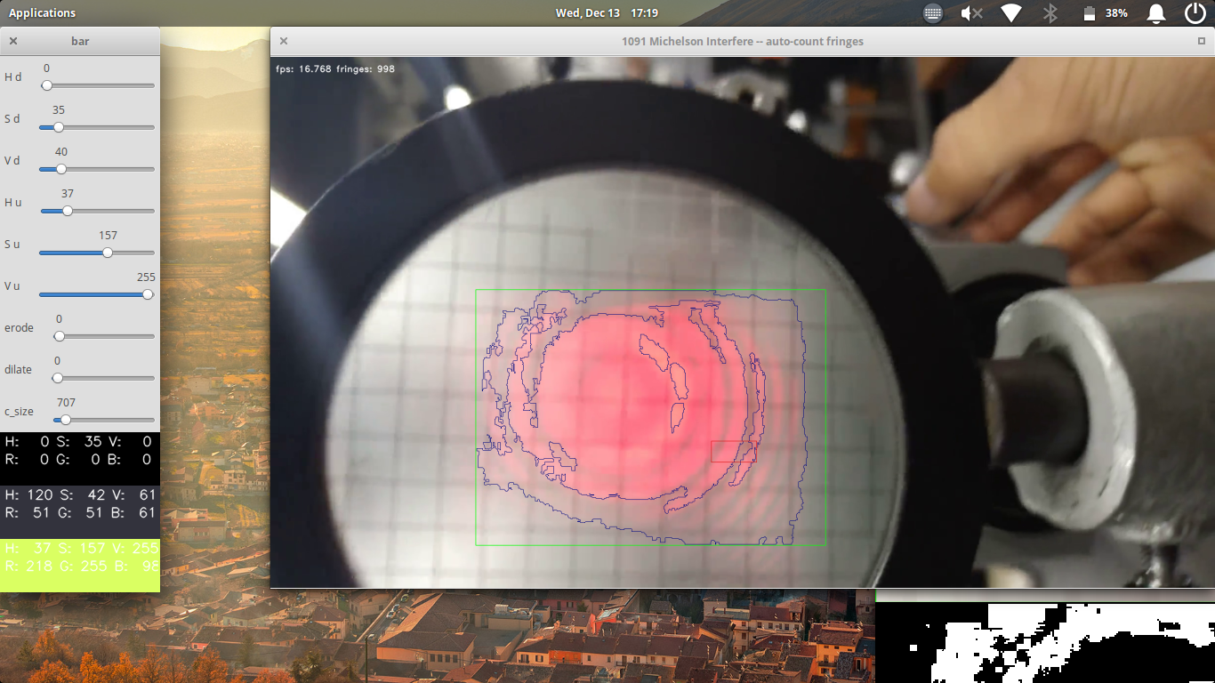Open the power session menu
Viewport: 1215px width, 683px height.
tap(1195, 13)
